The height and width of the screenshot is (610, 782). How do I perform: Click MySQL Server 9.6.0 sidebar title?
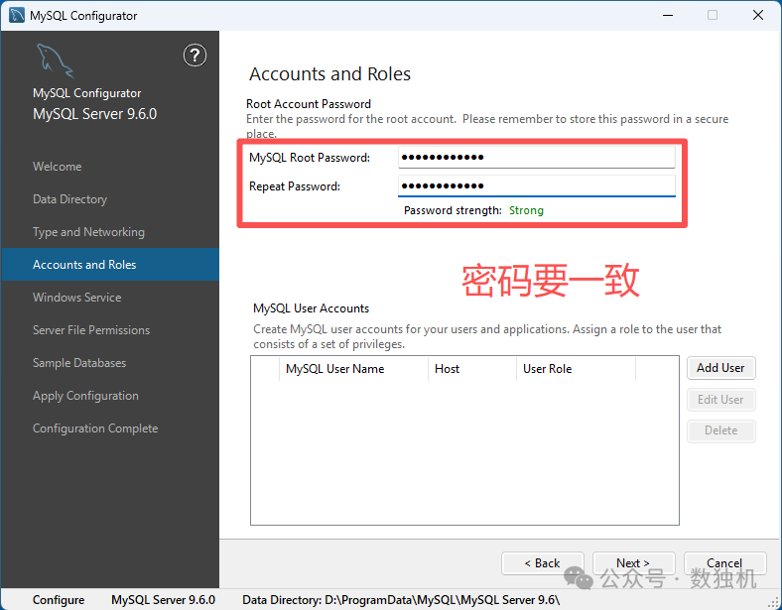pos(94,114)
